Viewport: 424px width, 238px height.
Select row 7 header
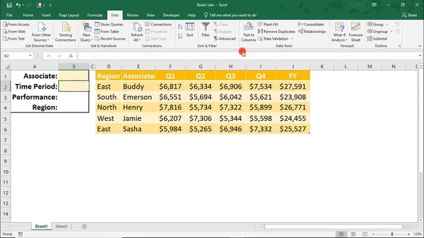point(5,140)
